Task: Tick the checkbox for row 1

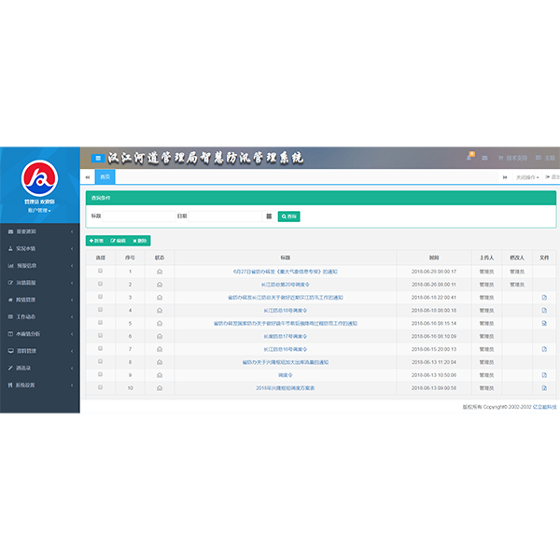Action: point(101,271)
